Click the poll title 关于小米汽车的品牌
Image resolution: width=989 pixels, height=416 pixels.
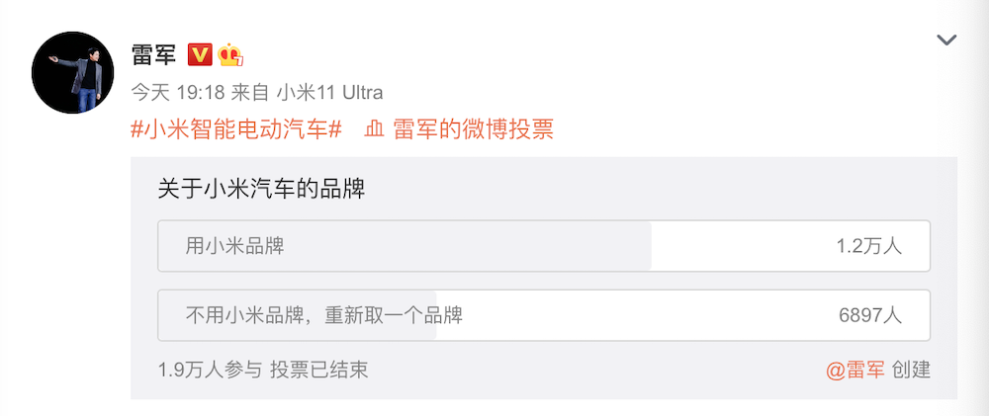pos(261,189)
